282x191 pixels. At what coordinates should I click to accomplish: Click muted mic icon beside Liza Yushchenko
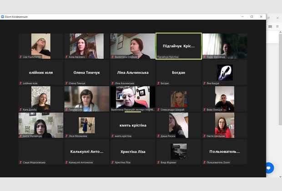tap(20, 57)
